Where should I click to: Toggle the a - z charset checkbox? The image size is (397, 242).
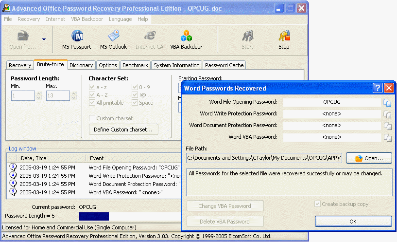point(92,87)
